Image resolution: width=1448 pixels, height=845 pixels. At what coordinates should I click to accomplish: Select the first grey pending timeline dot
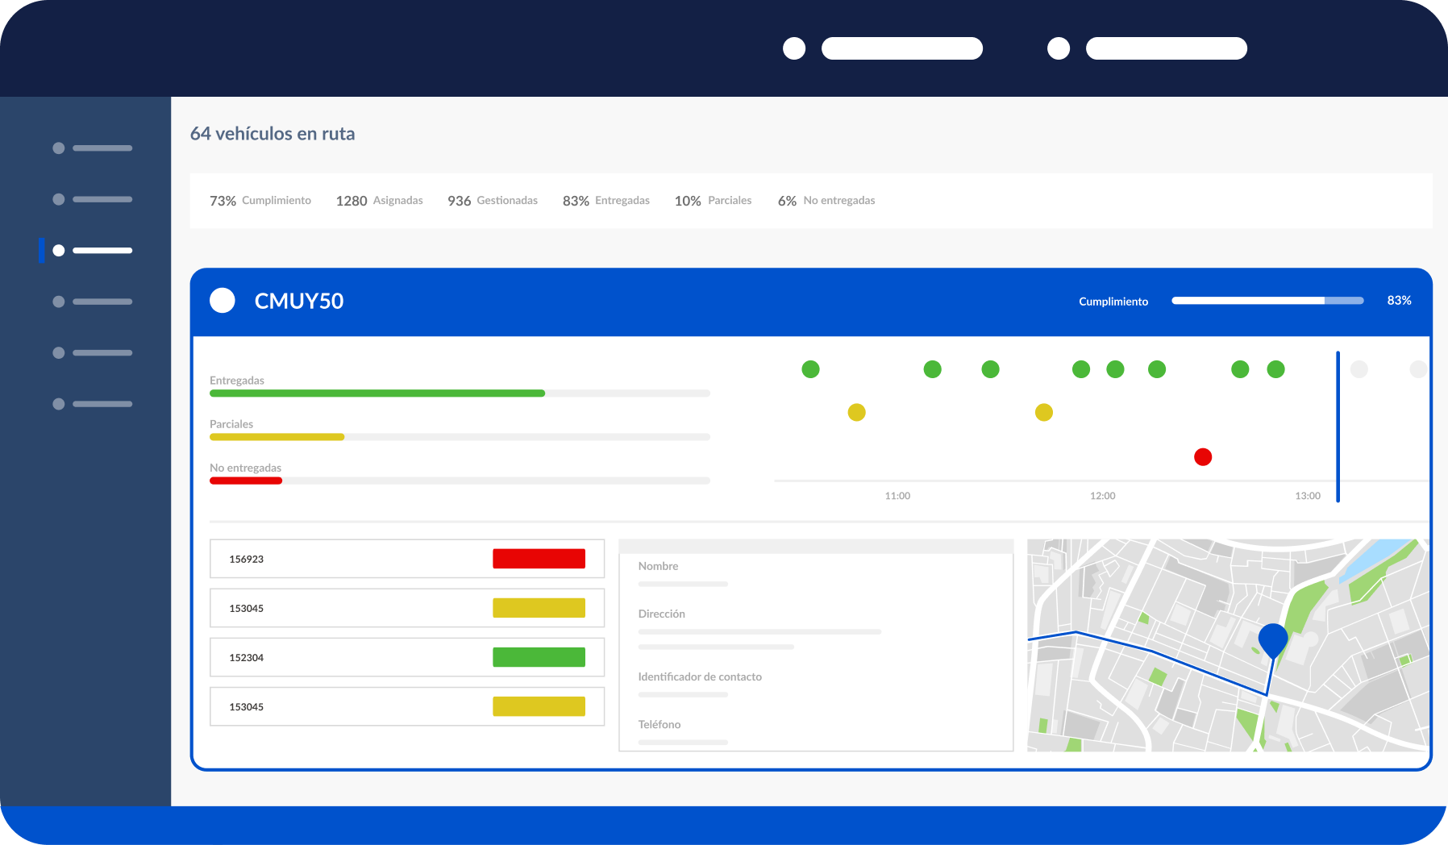click(x=1359, y=369)
